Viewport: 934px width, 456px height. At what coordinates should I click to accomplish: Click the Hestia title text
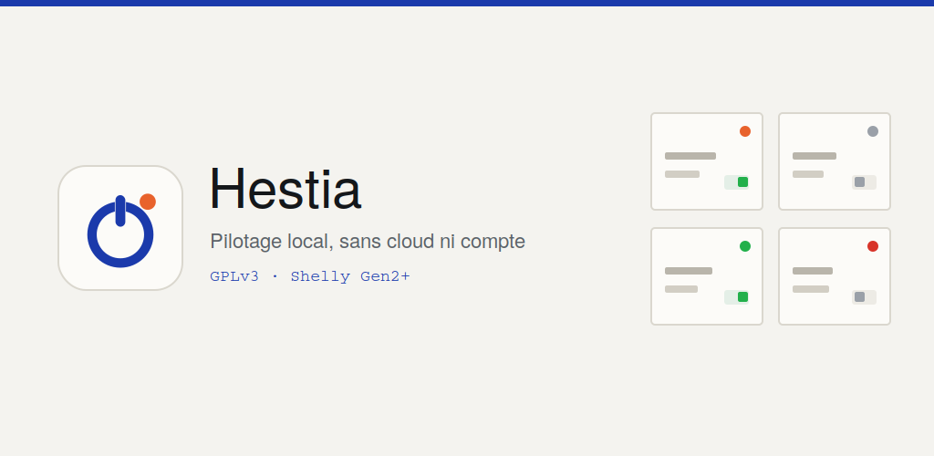pyautogui.click(x=285, y=190)
